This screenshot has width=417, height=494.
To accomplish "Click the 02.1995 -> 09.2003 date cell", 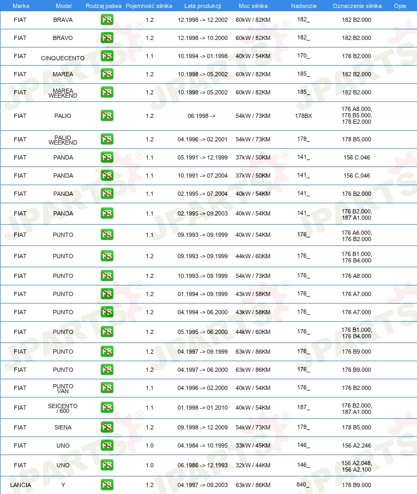I will click(x=203, y=213).
